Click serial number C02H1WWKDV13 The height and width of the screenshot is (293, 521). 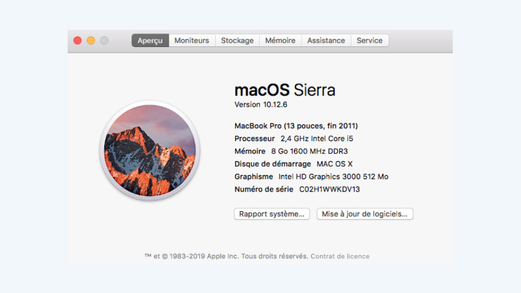[x=329, y=189]
